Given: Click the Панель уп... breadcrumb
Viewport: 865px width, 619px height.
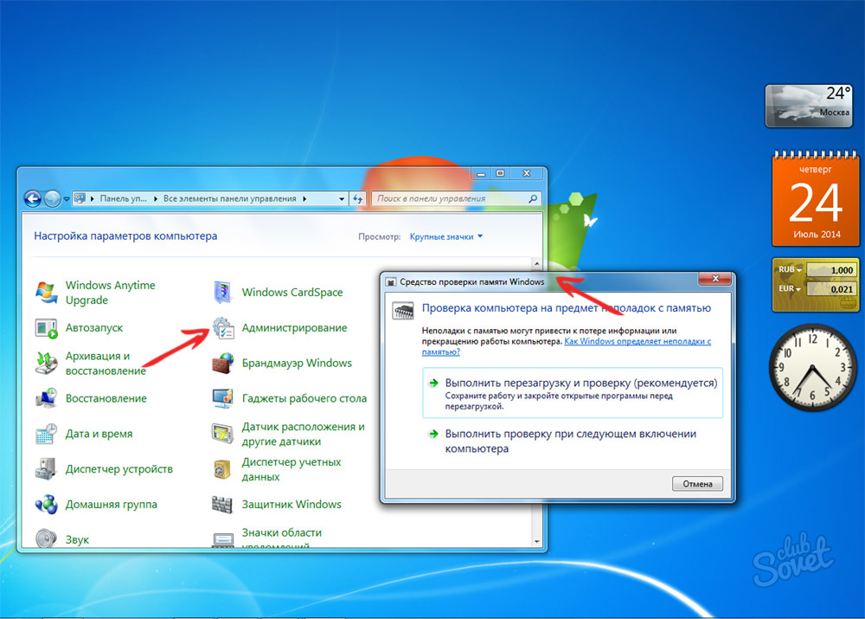Looking at the screenshot, I should click(x=123, y=199).
